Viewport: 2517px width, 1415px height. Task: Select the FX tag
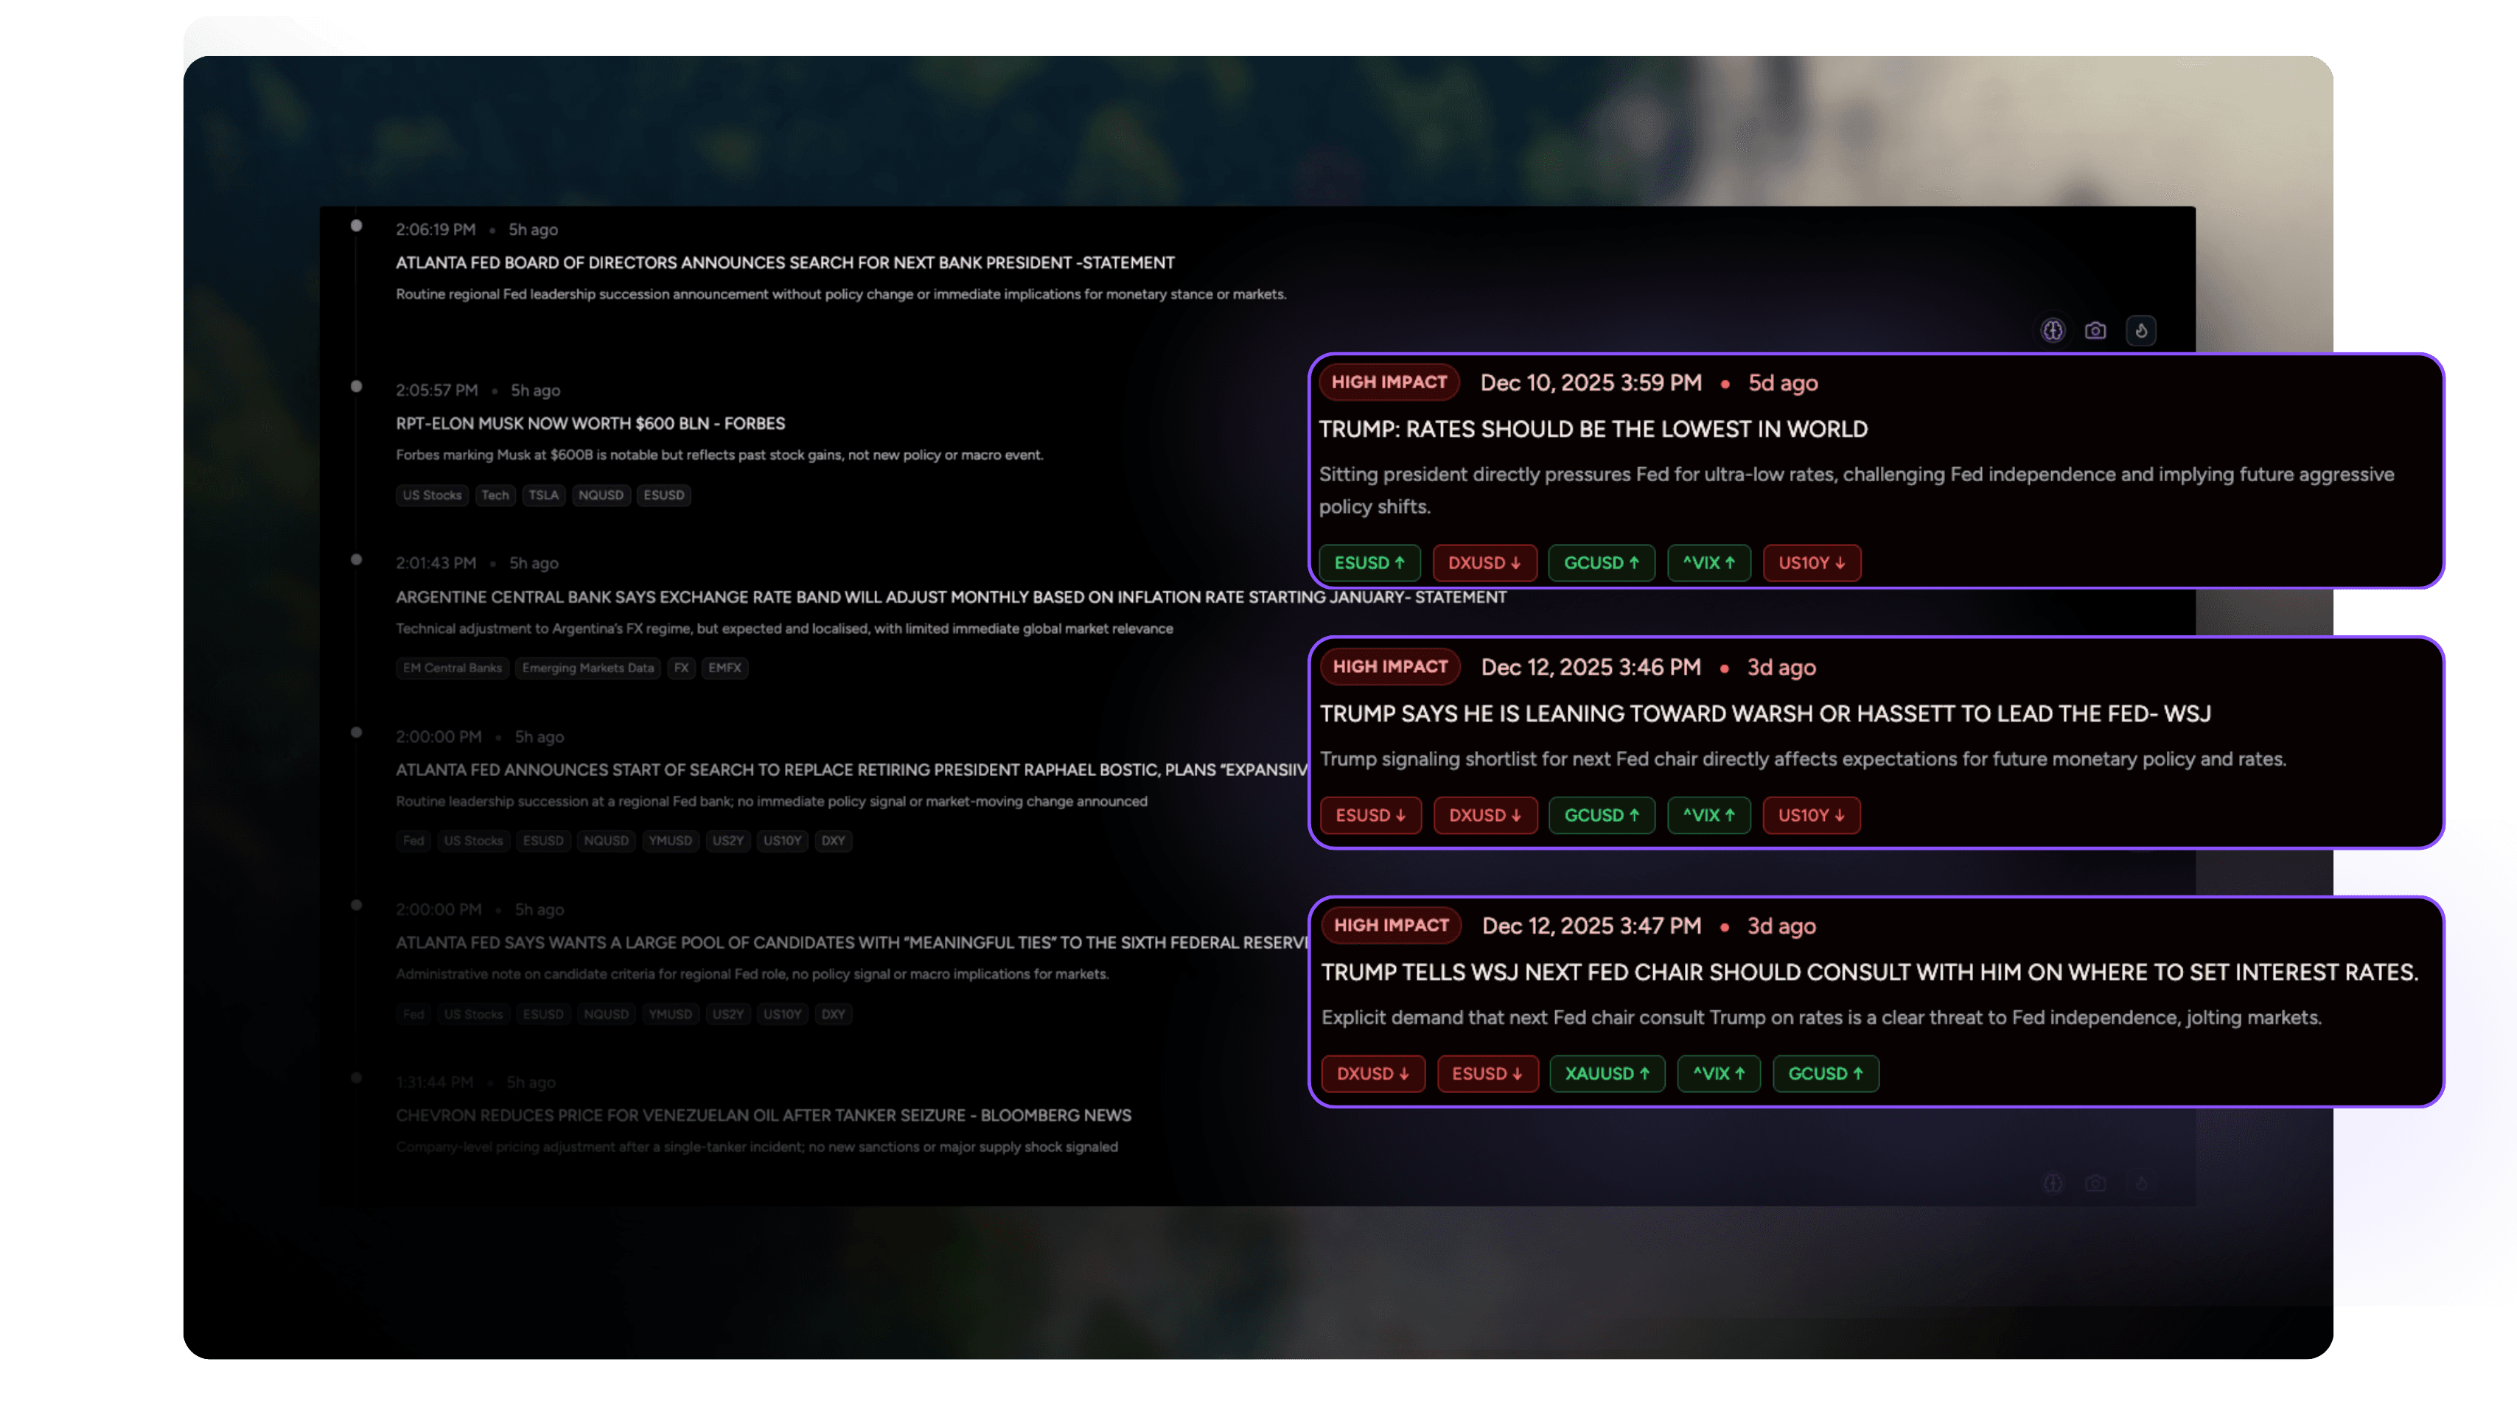(681, 668)
